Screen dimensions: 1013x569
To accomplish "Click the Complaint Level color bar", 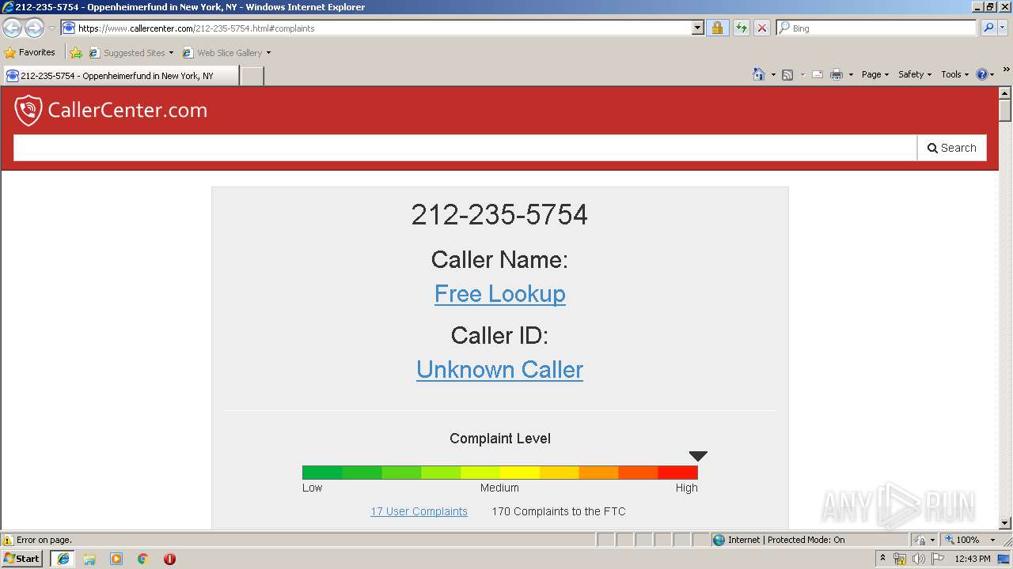I will point(500,473).
